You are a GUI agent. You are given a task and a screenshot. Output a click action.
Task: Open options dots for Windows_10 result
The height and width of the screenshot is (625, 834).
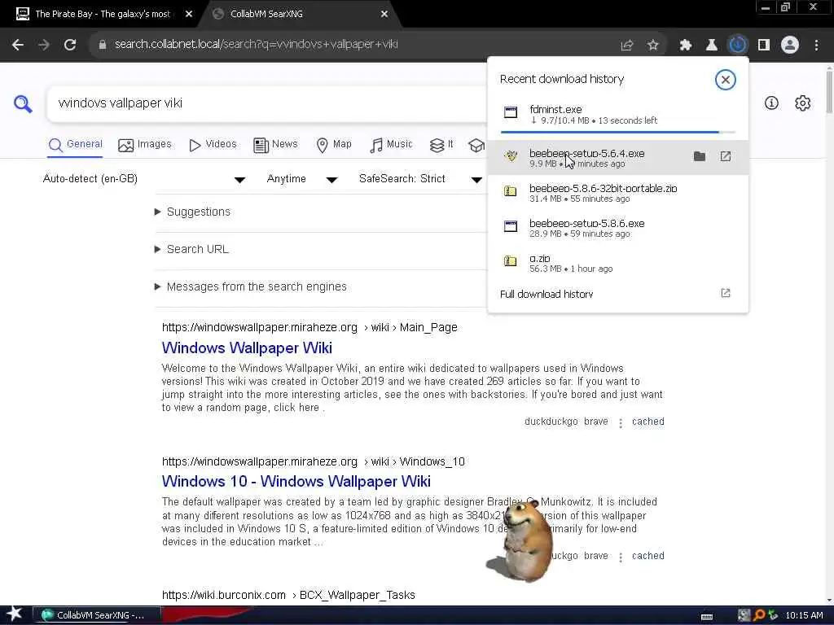tap(620, 557)
